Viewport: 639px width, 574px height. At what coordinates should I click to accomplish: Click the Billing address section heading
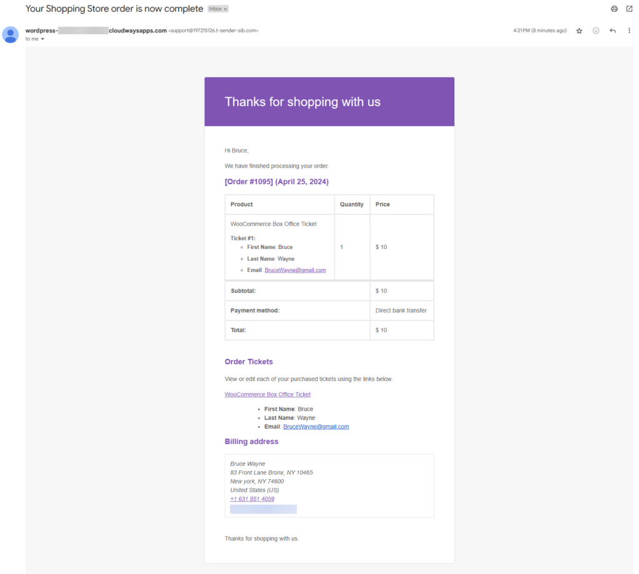point(251,442)
